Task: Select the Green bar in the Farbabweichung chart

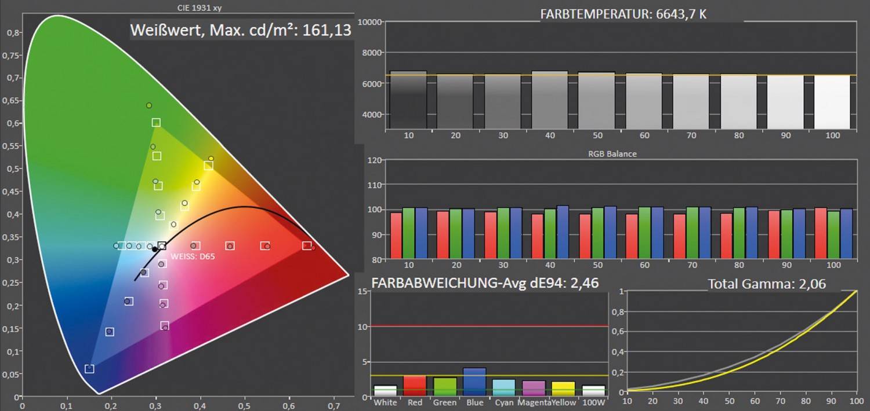Action: [445, 387]
